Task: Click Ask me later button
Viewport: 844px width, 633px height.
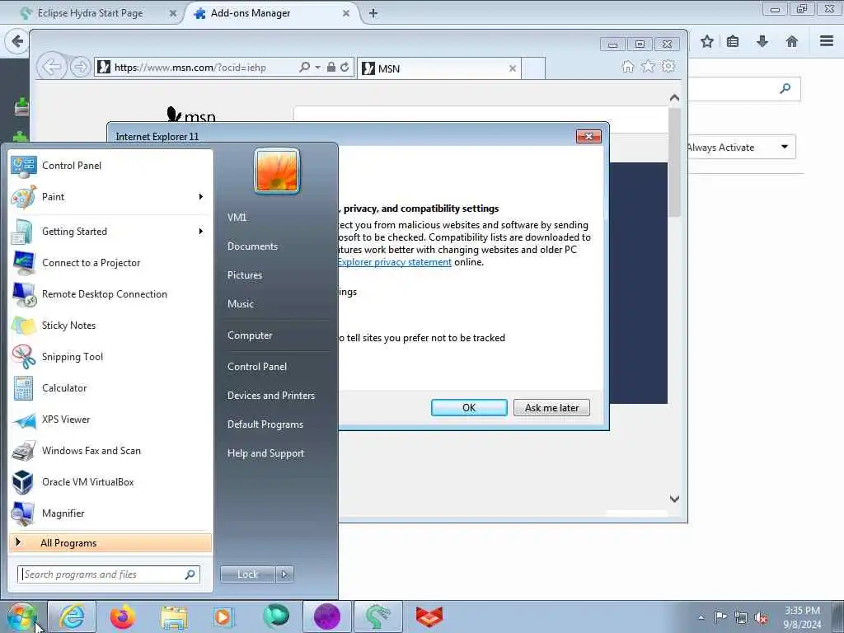Action: [x=551, y=408]
